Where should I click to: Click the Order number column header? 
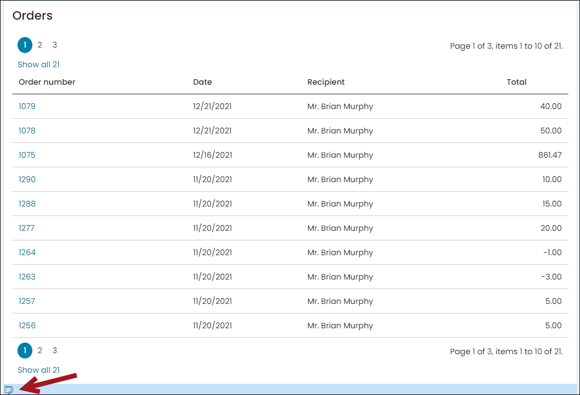47,82
